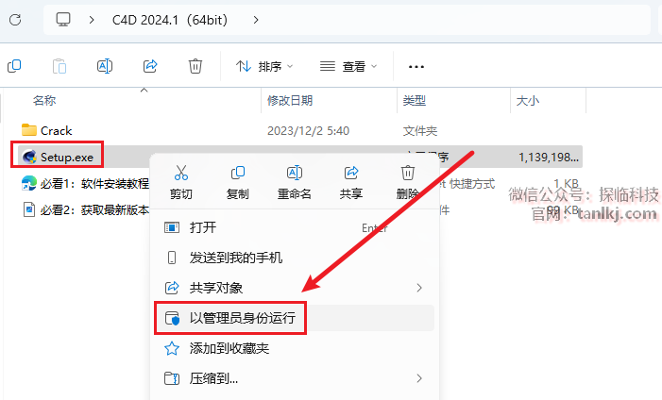Click the star icon beside 添加到收藏夹
662x400 pixels.
pos(172,348)
